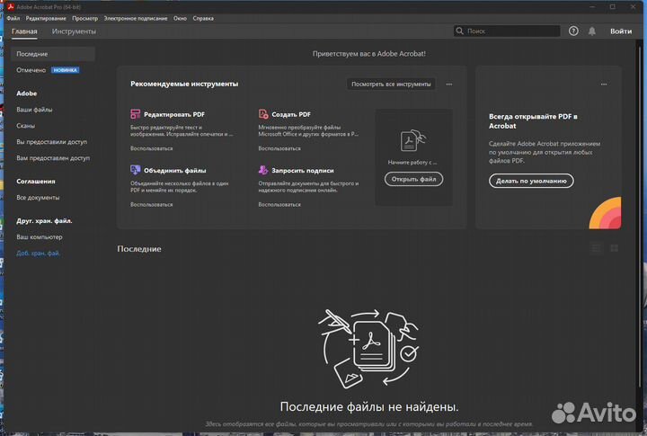Click Воспользоваться under Объединить файлы

pos(152,204)
